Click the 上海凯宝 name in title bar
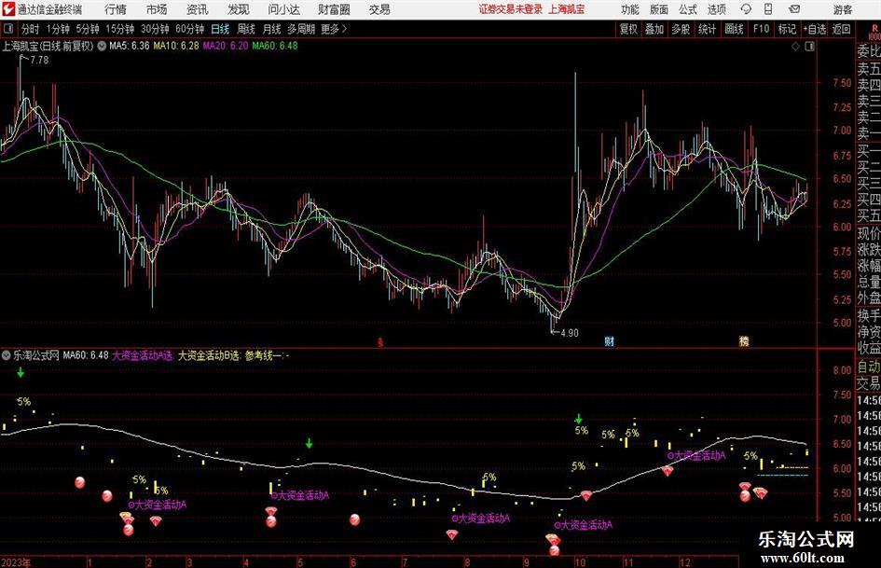The image size is (881, 568). click(567, 9)
